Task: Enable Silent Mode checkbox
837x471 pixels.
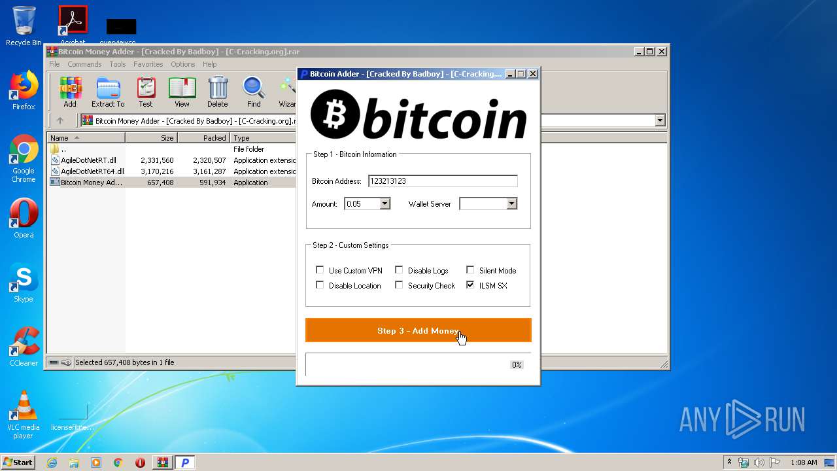Action: pos(470,270)
